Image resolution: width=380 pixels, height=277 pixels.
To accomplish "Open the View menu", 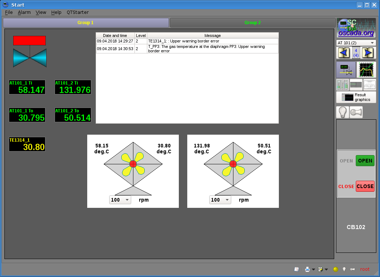I will (41, 12).
